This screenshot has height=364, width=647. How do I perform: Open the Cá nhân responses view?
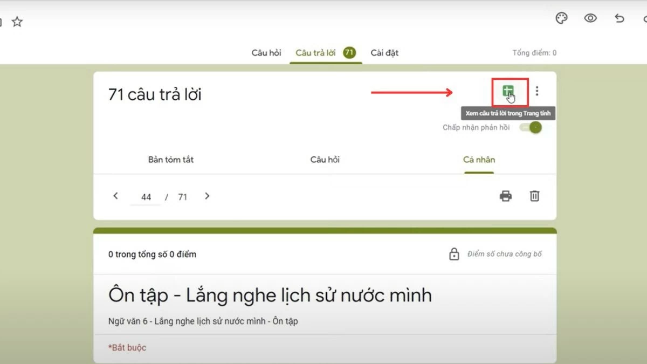478,159
